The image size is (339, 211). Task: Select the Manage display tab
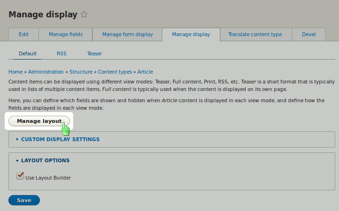coord(191,34)
